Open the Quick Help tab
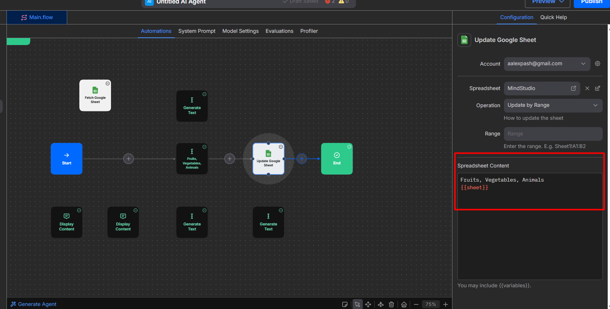 (x=554, y=18)
